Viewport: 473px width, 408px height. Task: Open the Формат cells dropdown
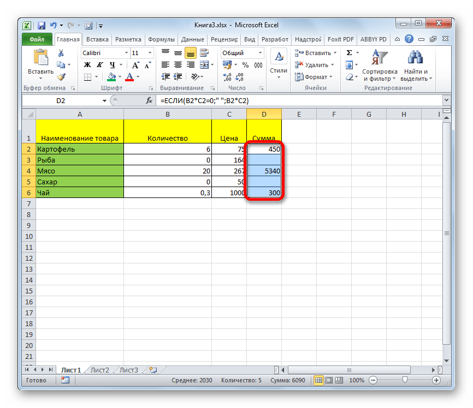314,77
